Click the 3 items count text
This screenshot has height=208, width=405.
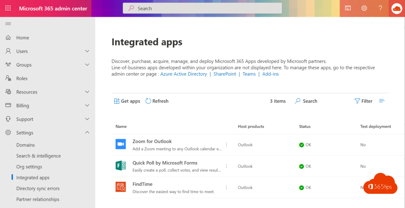(x=278, y=101)
